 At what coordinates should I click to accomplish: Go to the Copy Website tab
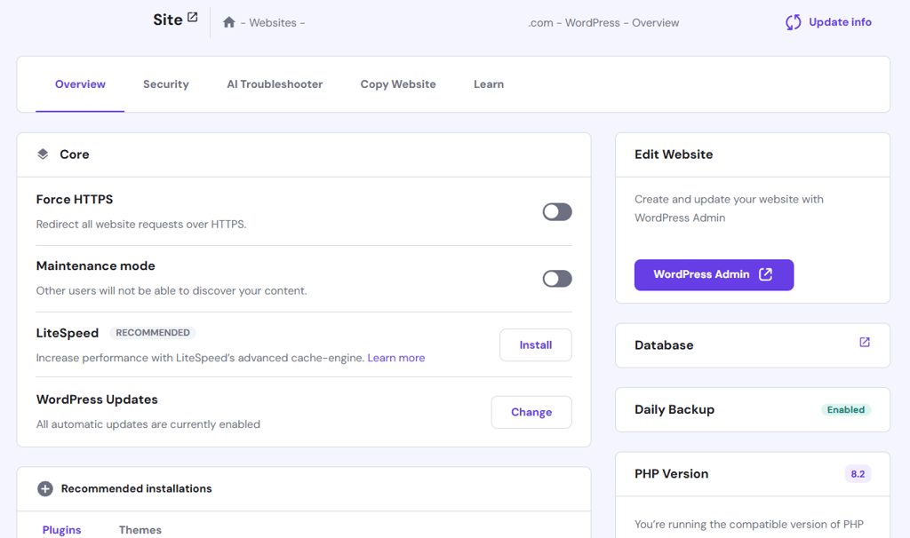tap(398, 84)
